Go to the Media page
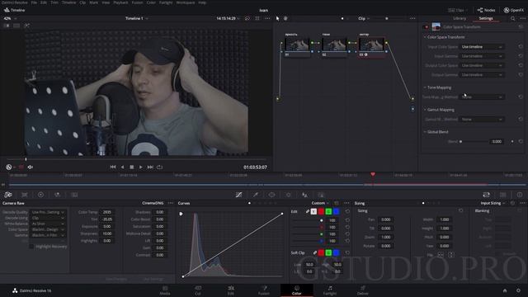This screenshot has height=297, width=528. coord(165,290)
